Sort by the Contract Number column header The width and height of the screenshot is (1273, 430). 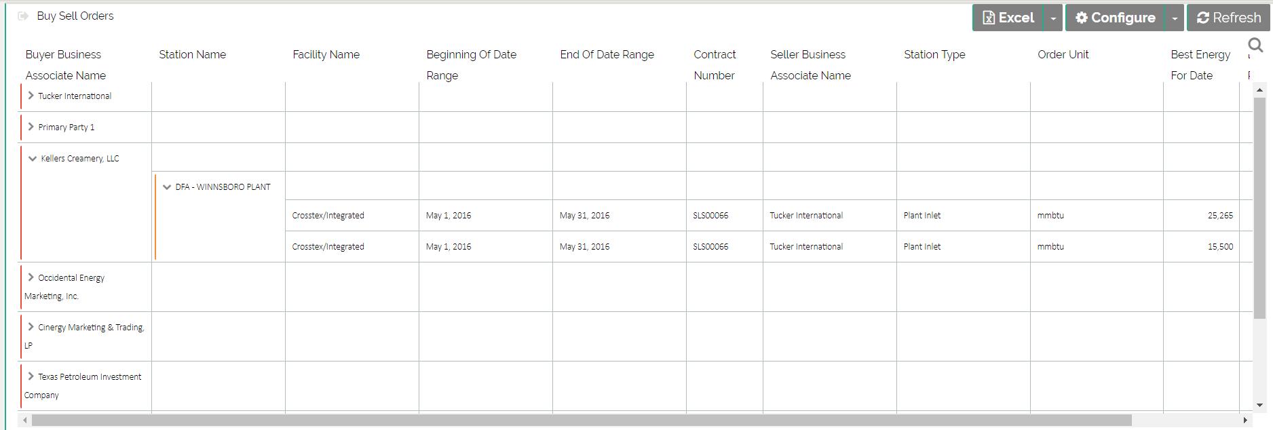click(x=715, y=64)
